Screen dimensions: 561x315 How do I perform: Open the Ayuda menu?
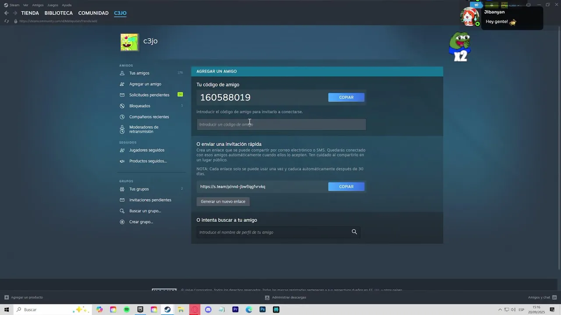click(67, 5)
